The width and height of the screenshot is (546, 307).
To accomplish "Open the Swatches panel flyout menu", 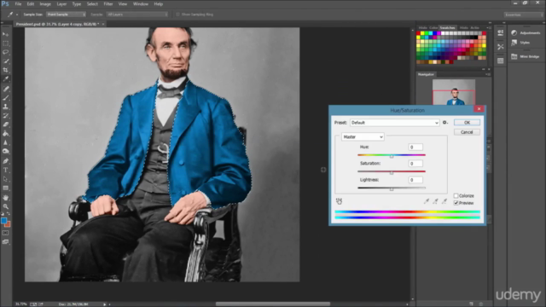I will pyautogui.click(x=489, y=27).
